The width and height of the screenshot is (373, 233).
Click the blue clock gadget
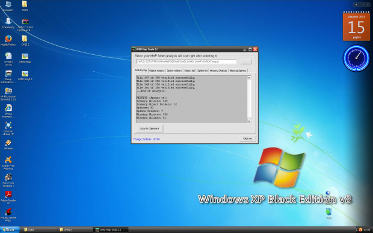pyautogui.click(x=356, y=58)
